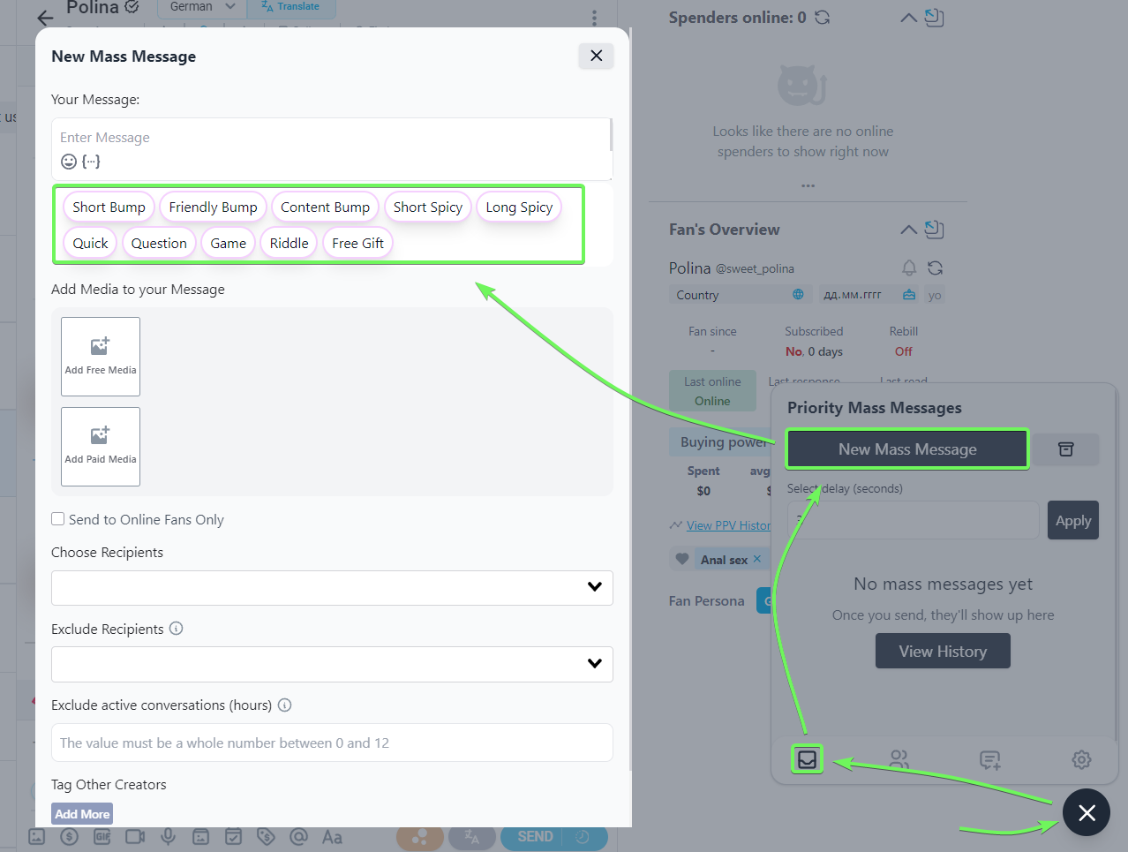This screenshot has height=852, width=1128.
Task: Click the settings gear in widget bar
Action: 1081,759
